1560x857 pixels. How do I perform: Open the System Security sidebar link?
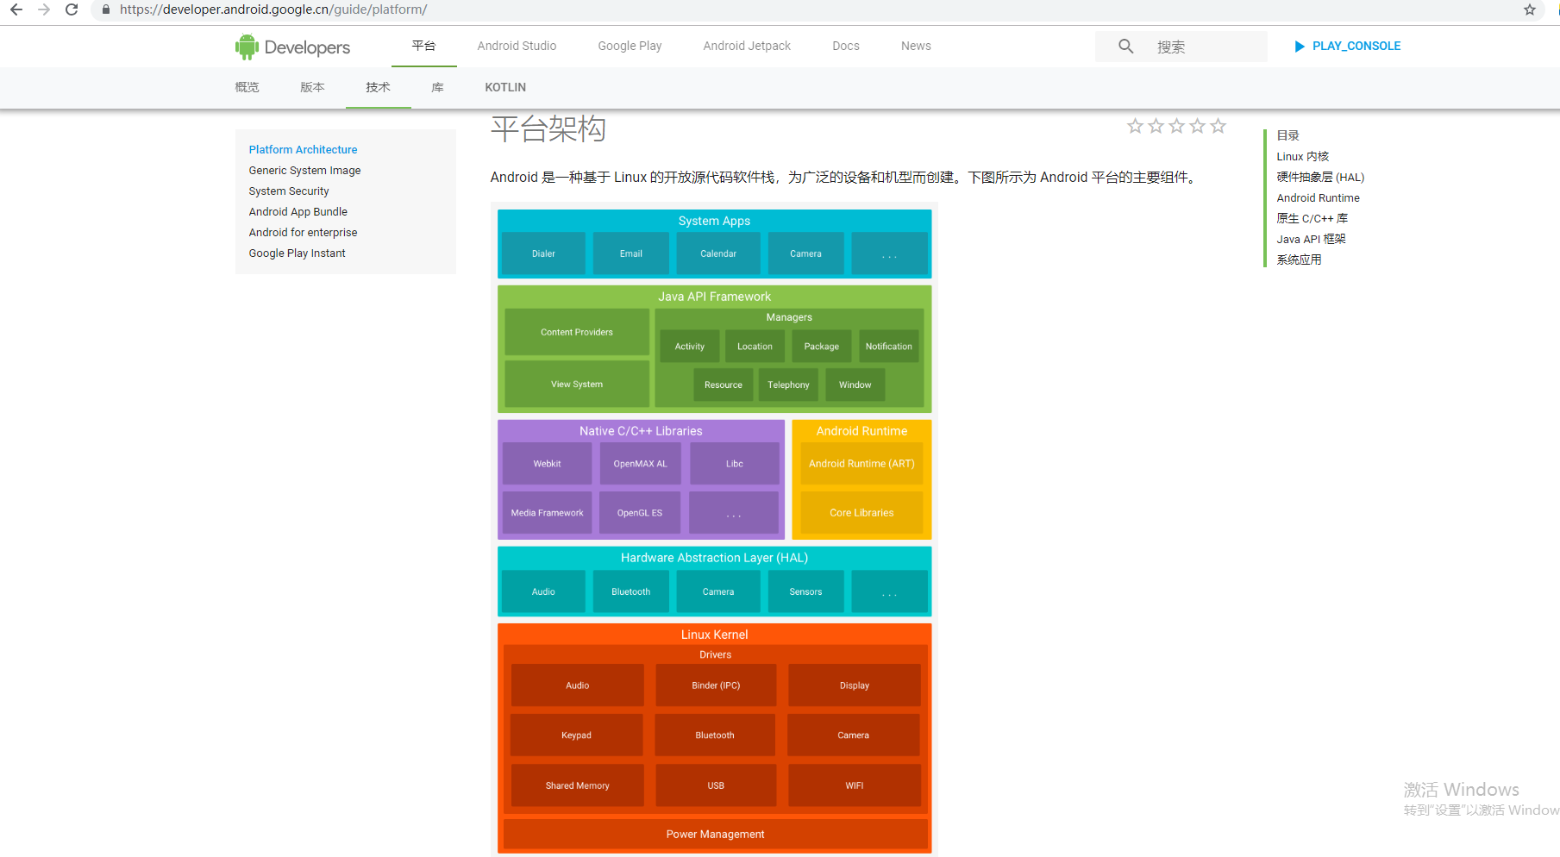(x=288, y=191)
